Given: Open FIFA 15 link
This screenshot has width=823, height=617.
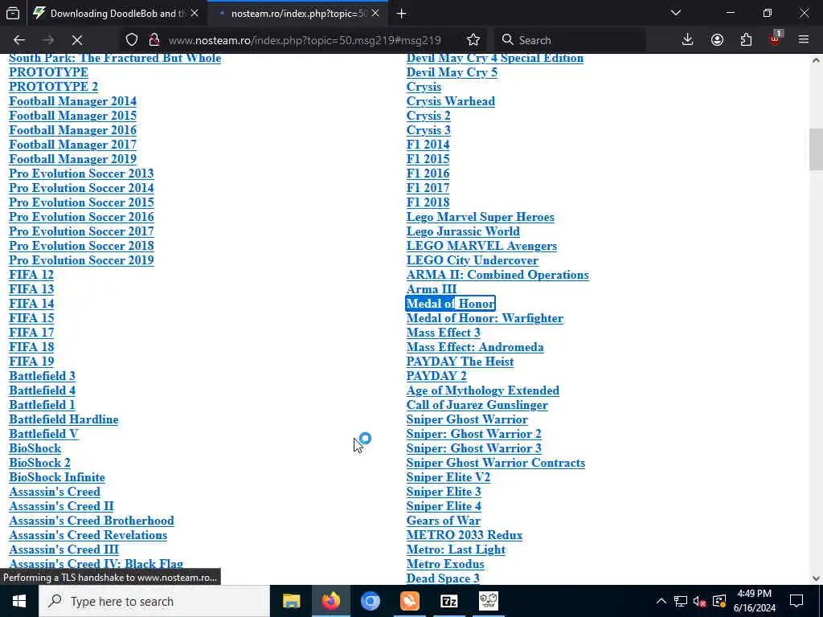Looking at the screenshot, I should [31, 318].
